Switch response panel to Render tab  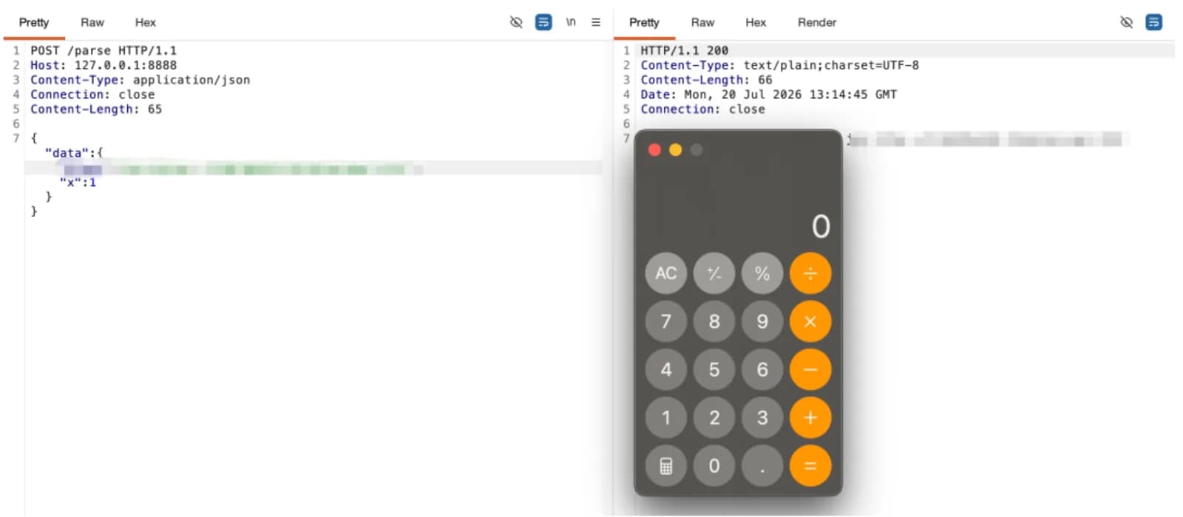pyautogui.click(x=817, y=22)
